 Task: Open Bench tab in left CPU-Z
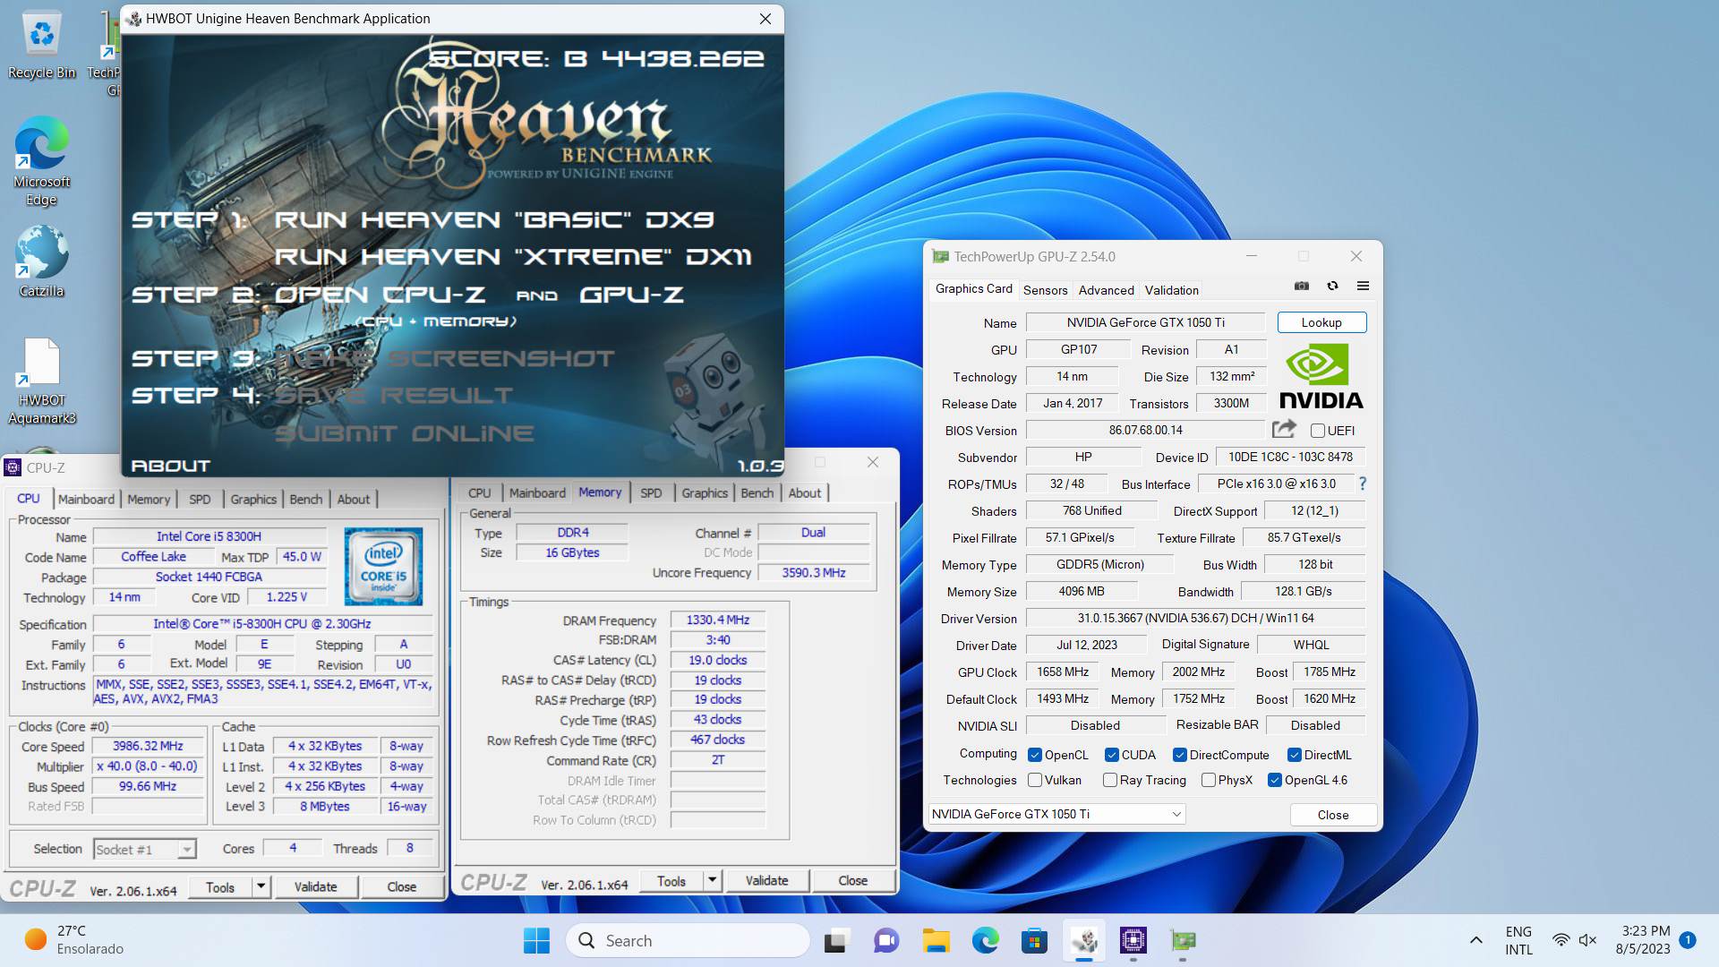305,499
